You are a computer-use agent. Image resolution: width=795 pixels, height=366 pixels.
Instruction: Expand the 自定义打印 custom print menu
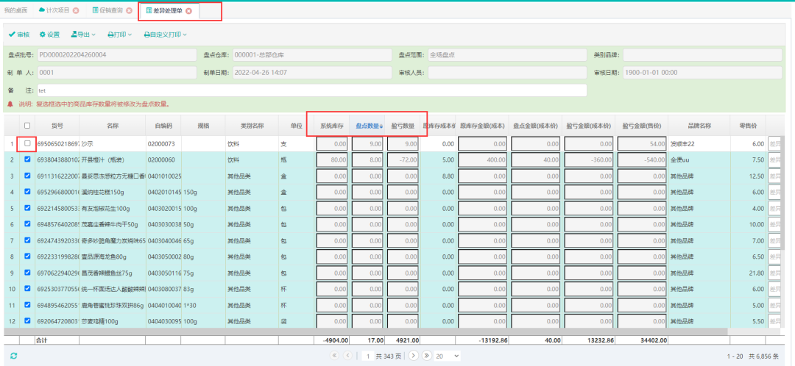pyautogui.click(x=165, y=35)
